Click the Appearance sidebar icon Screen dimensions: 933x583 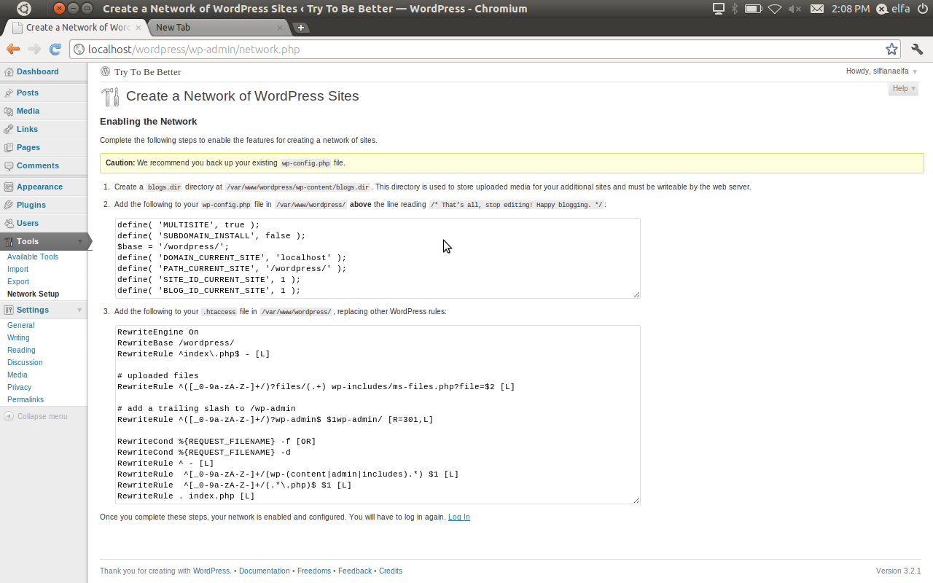(9, 187)
